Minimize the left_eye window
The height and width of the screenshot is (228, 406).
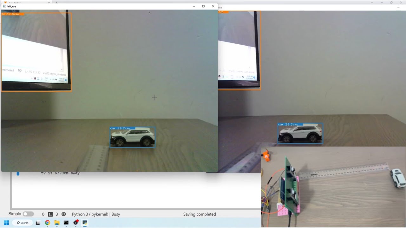point(194,6)
